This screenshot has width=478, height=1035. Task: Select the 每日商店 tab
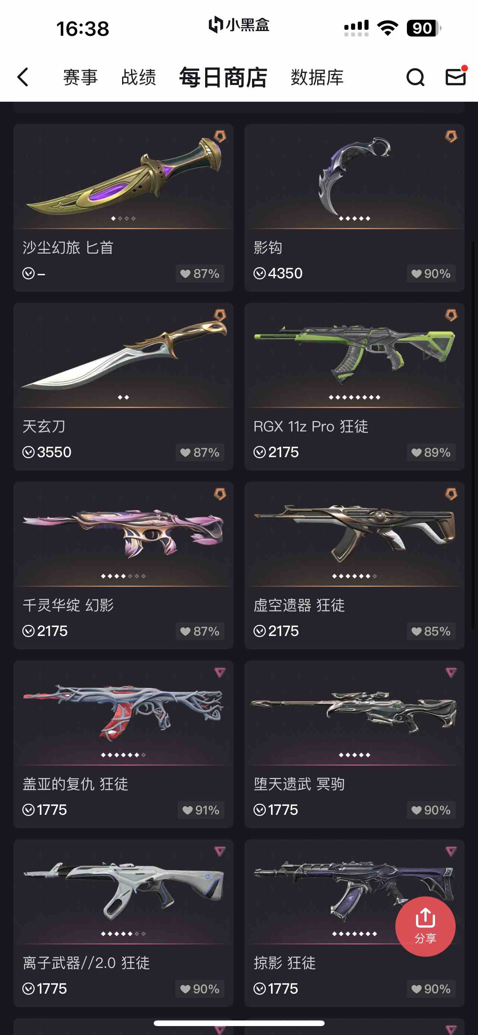[x=223, y=77]
